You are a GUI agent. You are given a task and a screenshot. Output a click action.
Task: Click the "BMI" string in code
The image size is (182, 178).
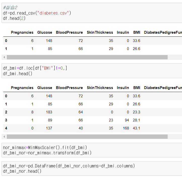pos(47,68)
